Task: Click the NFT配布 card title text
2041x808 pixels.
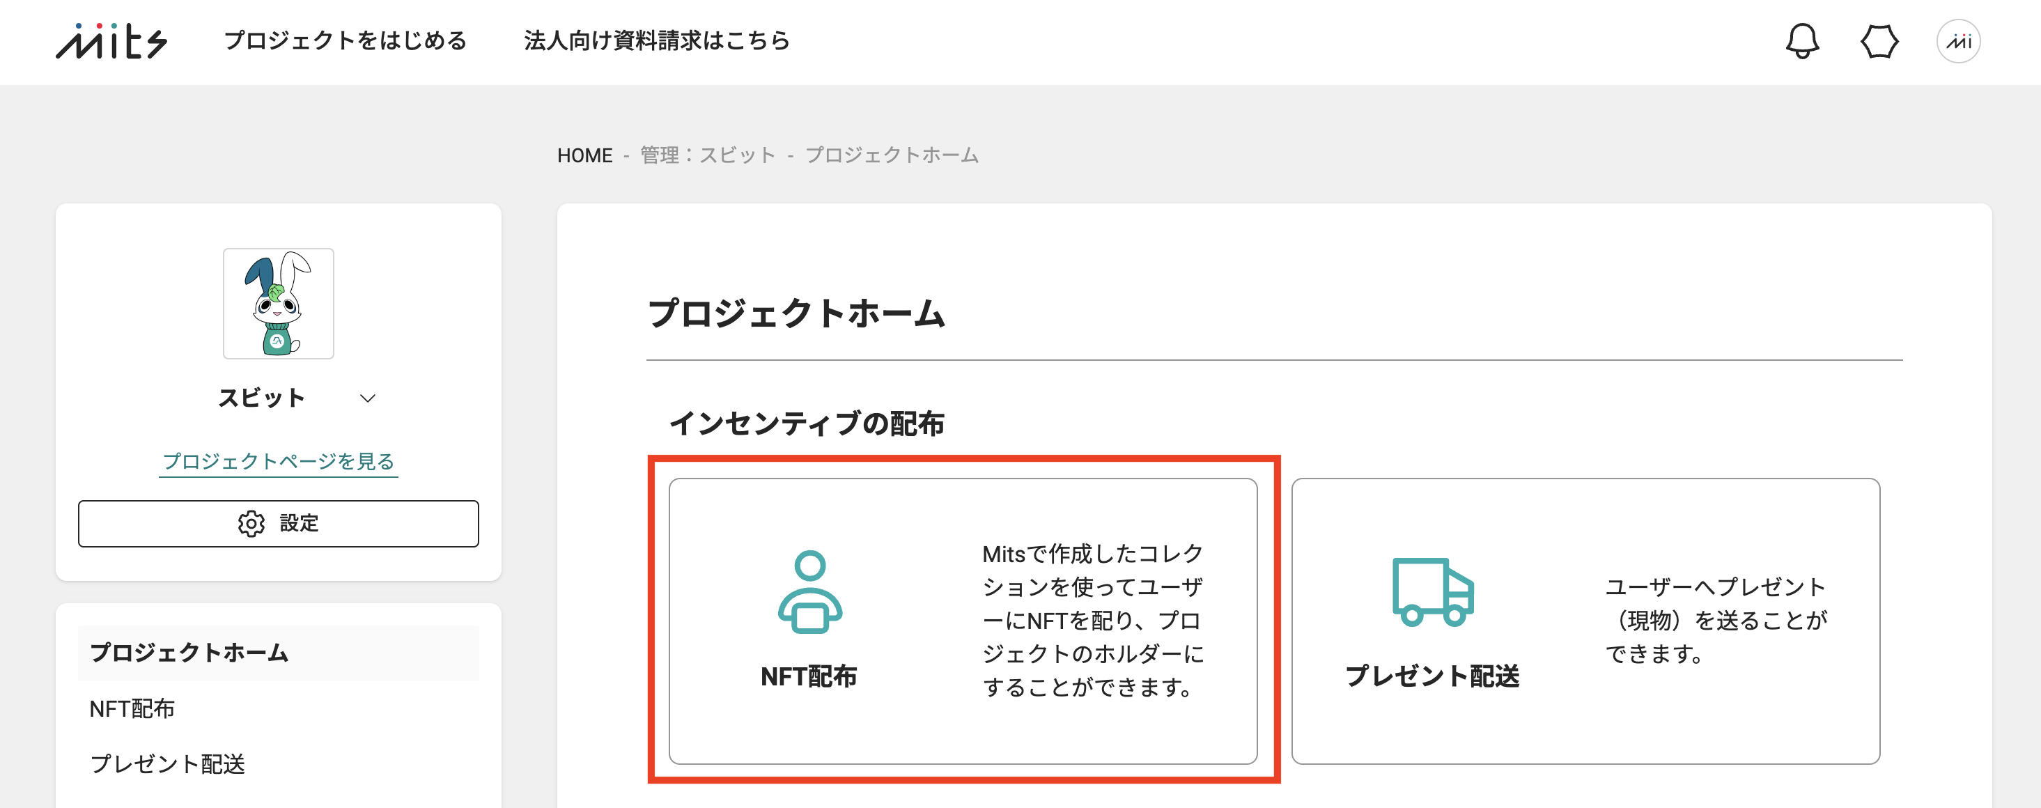Action: click(x=809, y=677)
